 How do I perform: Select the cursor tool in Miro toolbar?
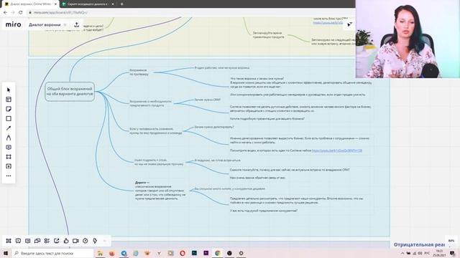9,90
